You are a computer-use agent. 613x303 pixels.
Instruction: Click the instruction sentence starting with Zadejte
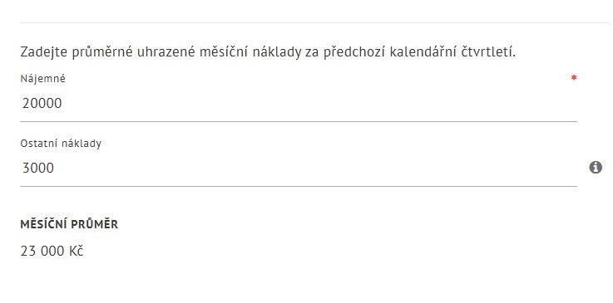pos(268,51)
